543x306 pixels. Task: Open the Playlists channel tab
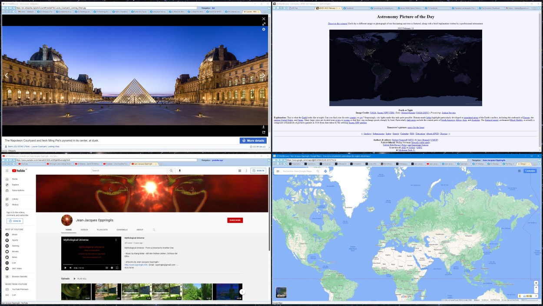[102, 229]
